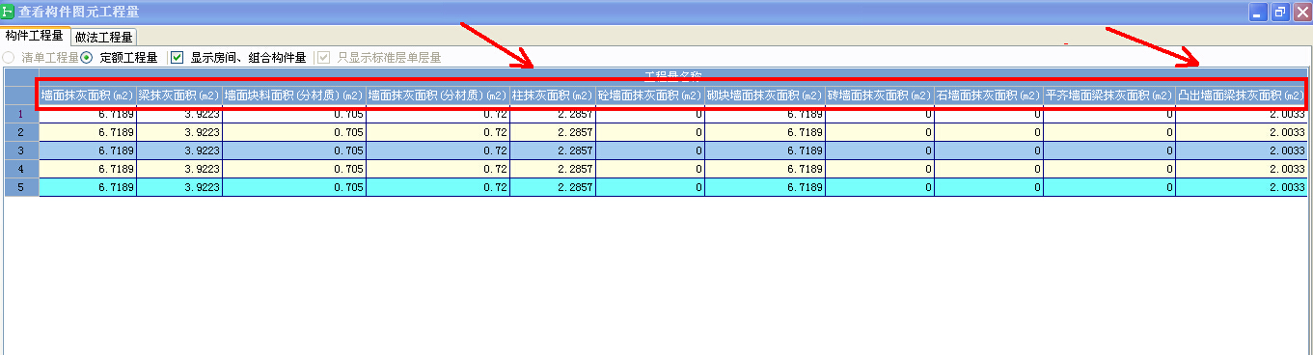Image resolution: width=1313 pixels, height=355 pixels.
Task: Toggle 显示房间、组合构件量 checkbox
Action: pyautogui.click(x=238, y=58)
